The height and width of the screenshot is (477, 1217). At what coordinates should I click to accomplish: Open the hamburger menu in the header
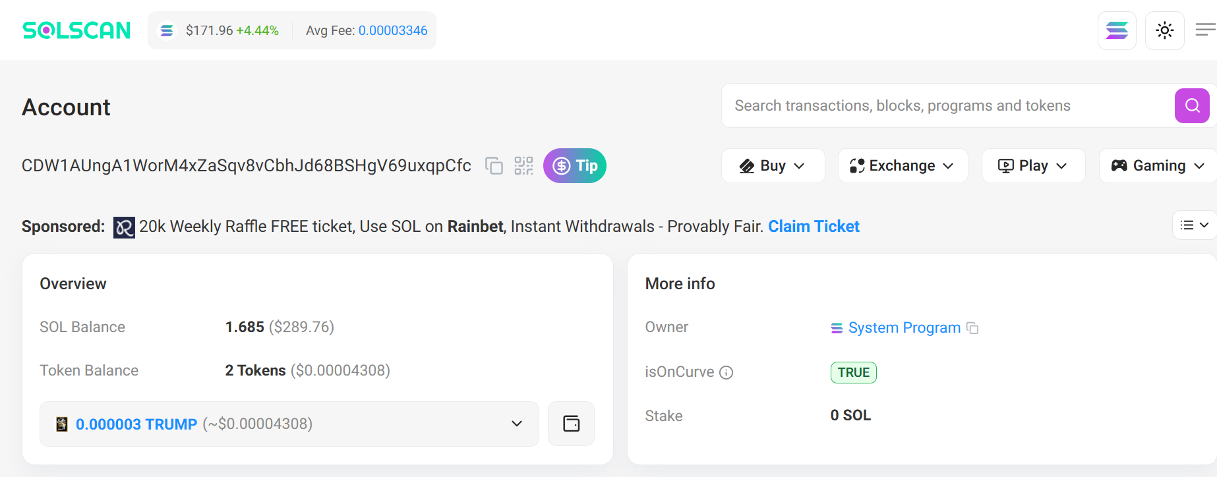click(1206, 30)
